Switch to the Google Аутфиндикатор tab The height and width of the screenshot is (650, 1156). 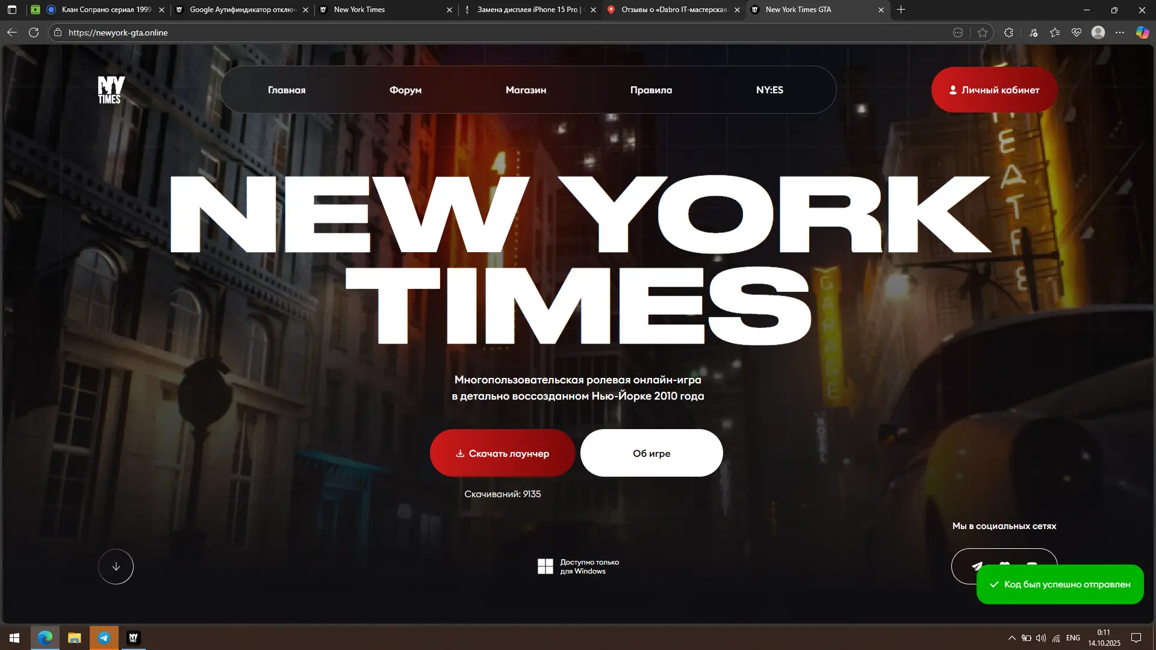click(x=242, y=10)
